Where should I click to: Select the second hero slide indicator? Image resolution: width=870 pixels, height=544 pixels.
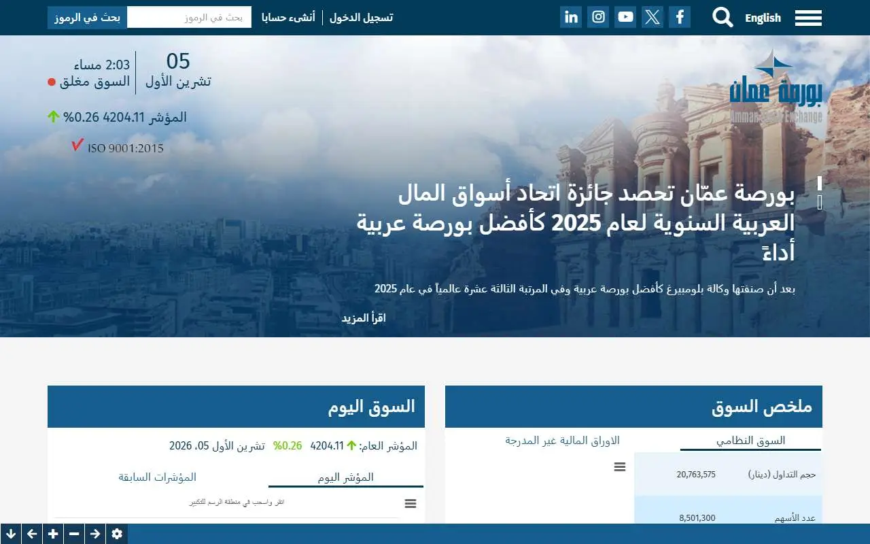tap(820, 202)
